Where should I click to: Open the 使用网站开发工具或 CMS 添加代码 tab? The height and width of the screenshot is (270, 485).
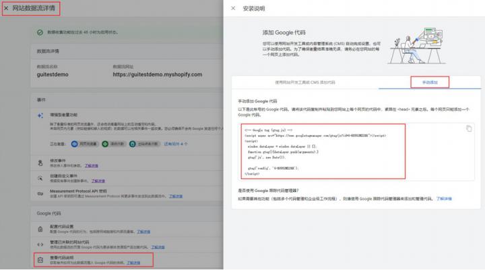305,82
